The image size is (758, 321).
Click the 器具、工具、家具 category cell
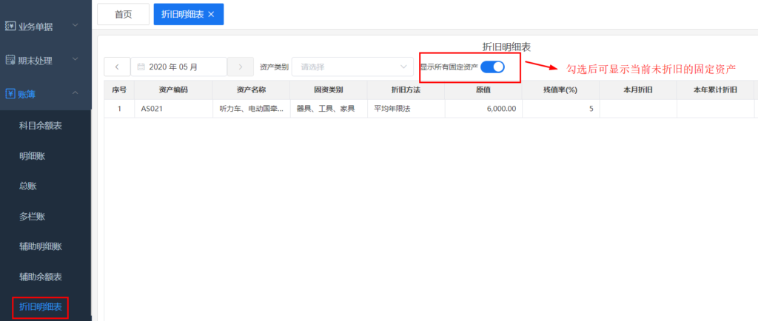tap(329, 109)
